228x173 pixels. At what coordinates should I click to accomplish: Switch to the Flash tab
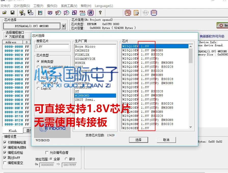tap(13, 131)
